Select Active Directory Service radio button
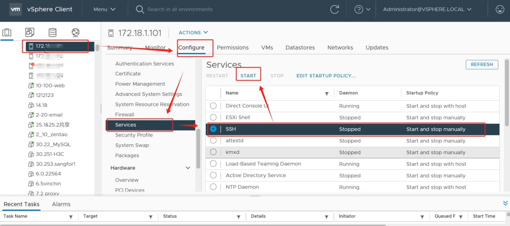 (x=213, y=176)
